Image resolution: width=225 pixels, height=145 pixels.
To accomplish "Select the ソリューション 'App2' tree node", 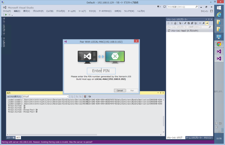I will point(189,31).
